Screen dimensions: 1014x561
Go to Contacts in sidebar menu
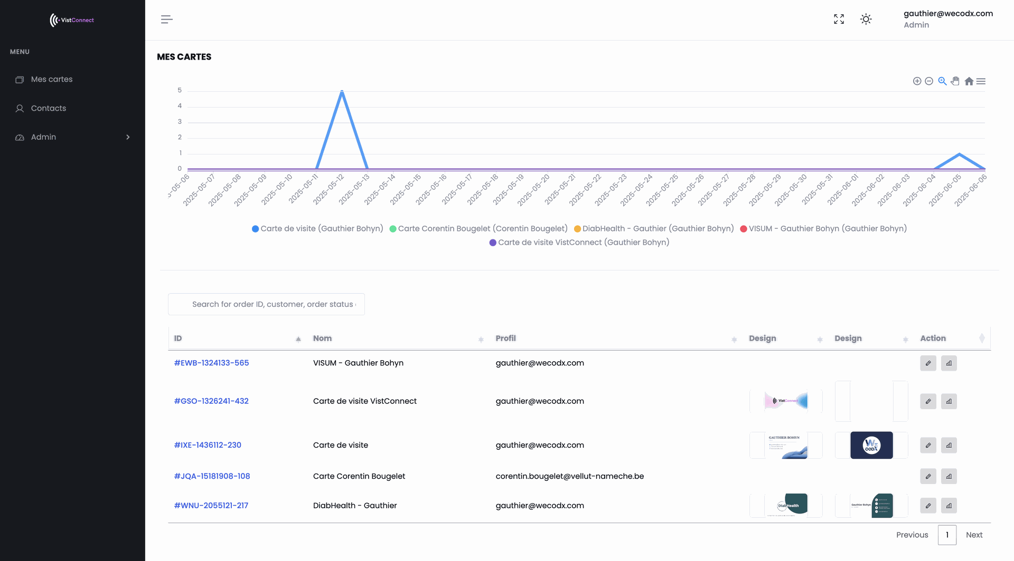coord(49,109)
